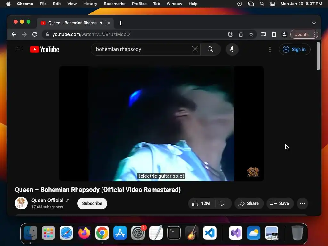The height and width of the screenshot is (246, 328).
Task: Launch Safari from the Dock
Action: click(66, 233)
